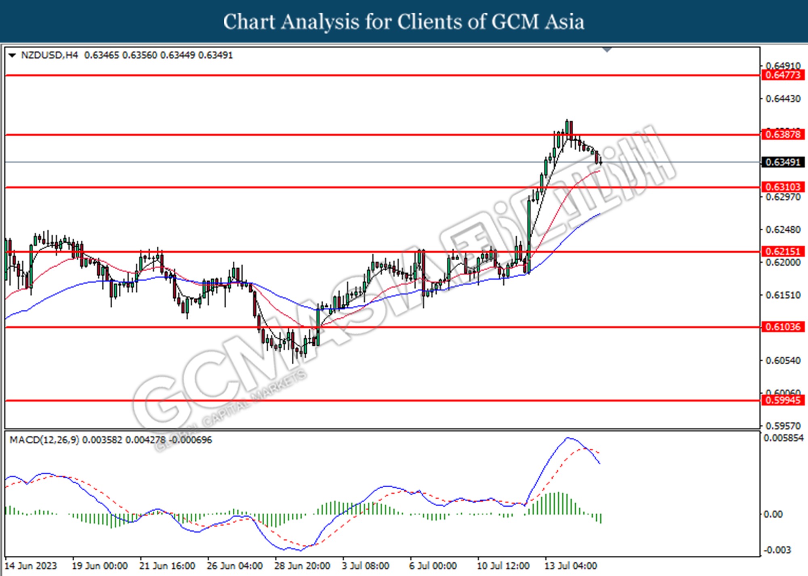Screen dimensions: 808x576
Task: Click the 6 Jul 00:00 time label
Action: coord(433,566)
